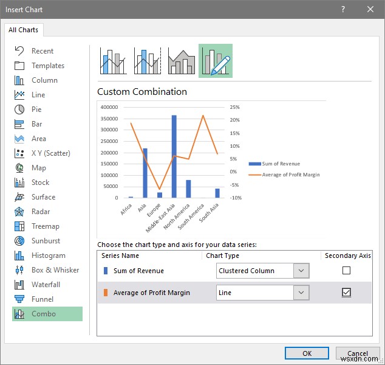Select the Stock chart icon

click(19, 182)
